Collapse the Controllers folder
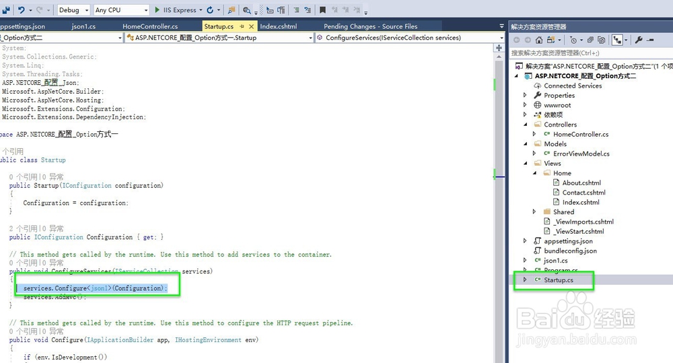 (x=525, y=125)
